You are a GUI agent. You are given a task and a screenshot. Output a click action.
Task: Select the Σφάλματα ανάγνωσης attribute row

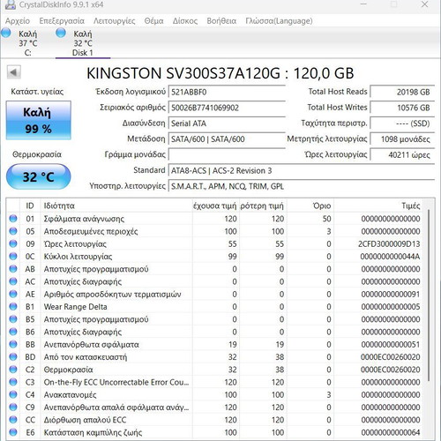click(214, 219)
